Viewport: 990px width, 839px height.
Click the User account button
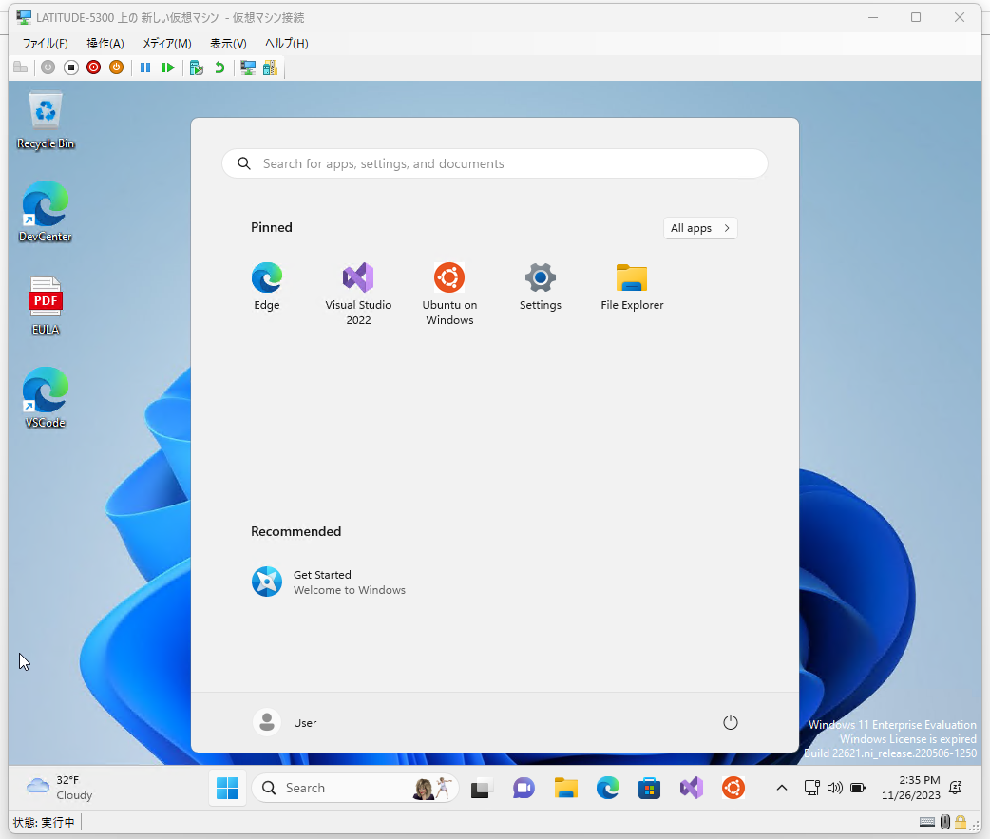tap(285, 722)
